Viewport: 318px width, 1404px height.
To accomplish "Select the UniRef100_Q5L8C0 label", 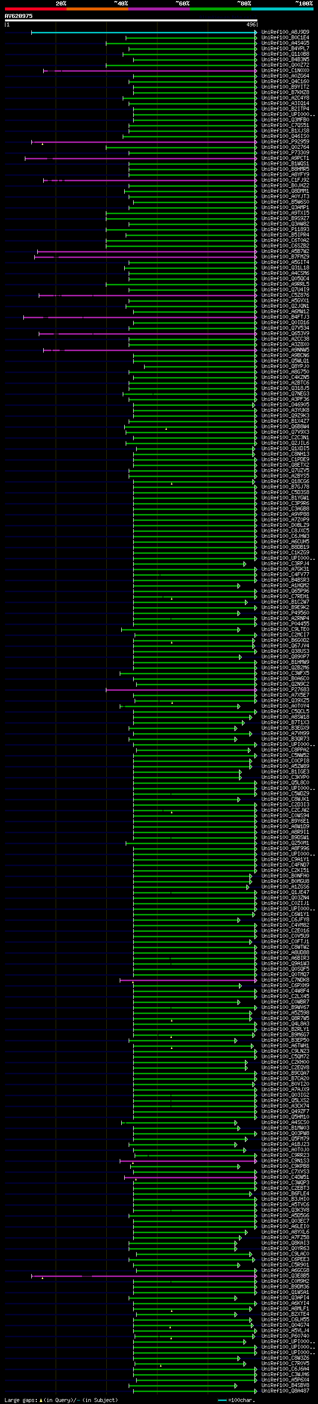I will [285, 783].
